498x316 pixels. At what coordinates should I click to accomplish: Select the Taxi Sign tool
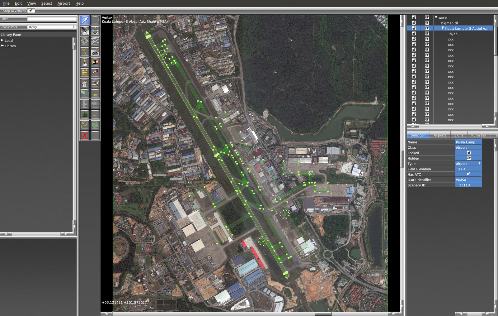(95, 62)
